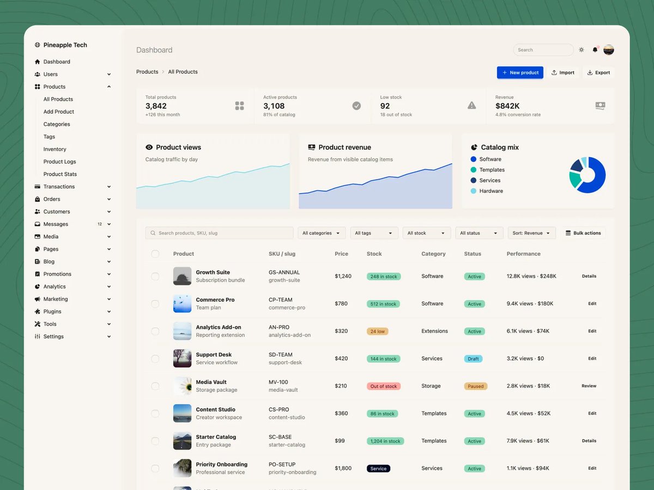Viewport: 654px width, 490px height.
Task: Open notifications bell icon
Action: click(x=595, y=50)
